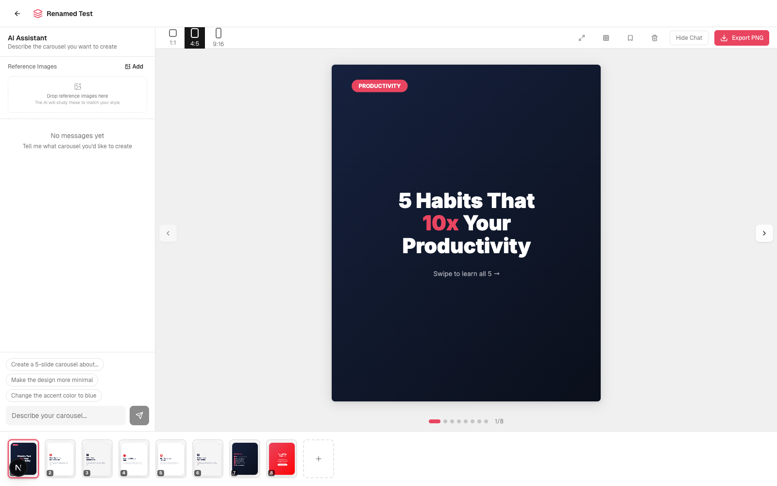777x486 pixels.
Task: Click the circular N avatar badge
Action: point(18,468)
